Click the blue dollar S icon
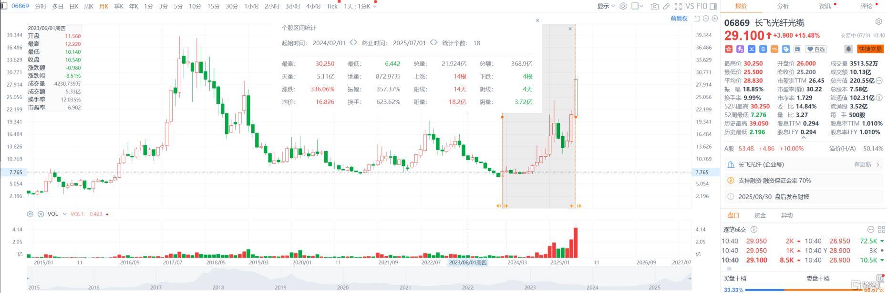The image size is (887, 293). 763,49
